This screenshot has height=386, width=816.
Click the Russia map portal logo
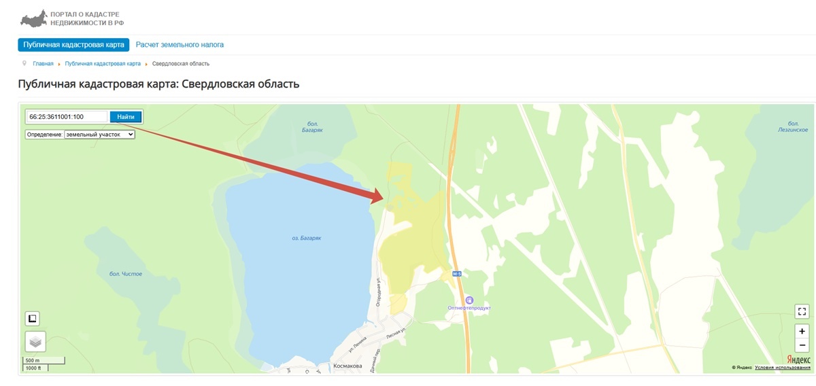coord(34,18)
